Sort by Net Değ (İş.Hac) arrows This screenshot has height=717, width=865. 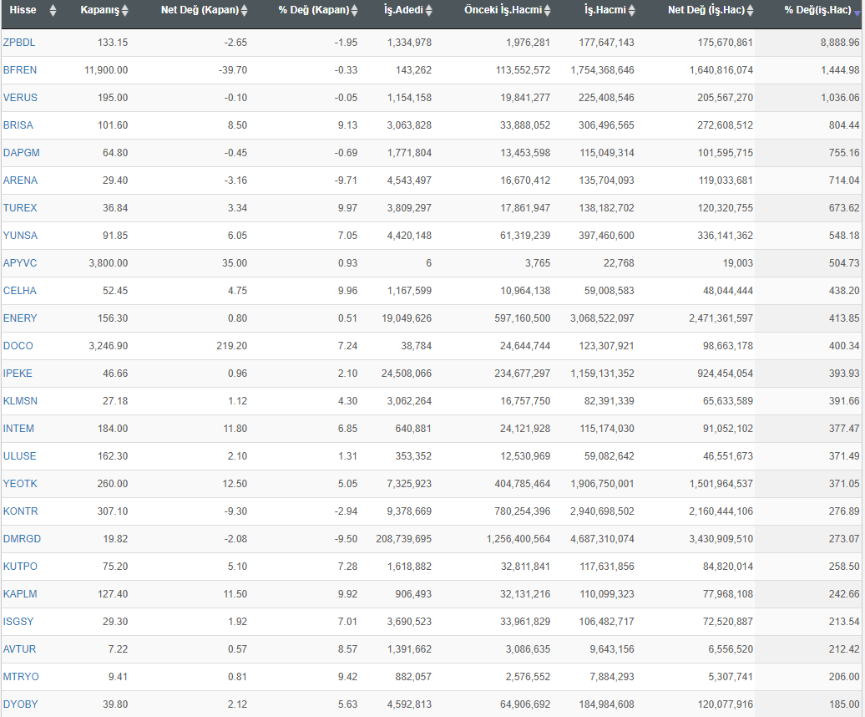[750, 11]
